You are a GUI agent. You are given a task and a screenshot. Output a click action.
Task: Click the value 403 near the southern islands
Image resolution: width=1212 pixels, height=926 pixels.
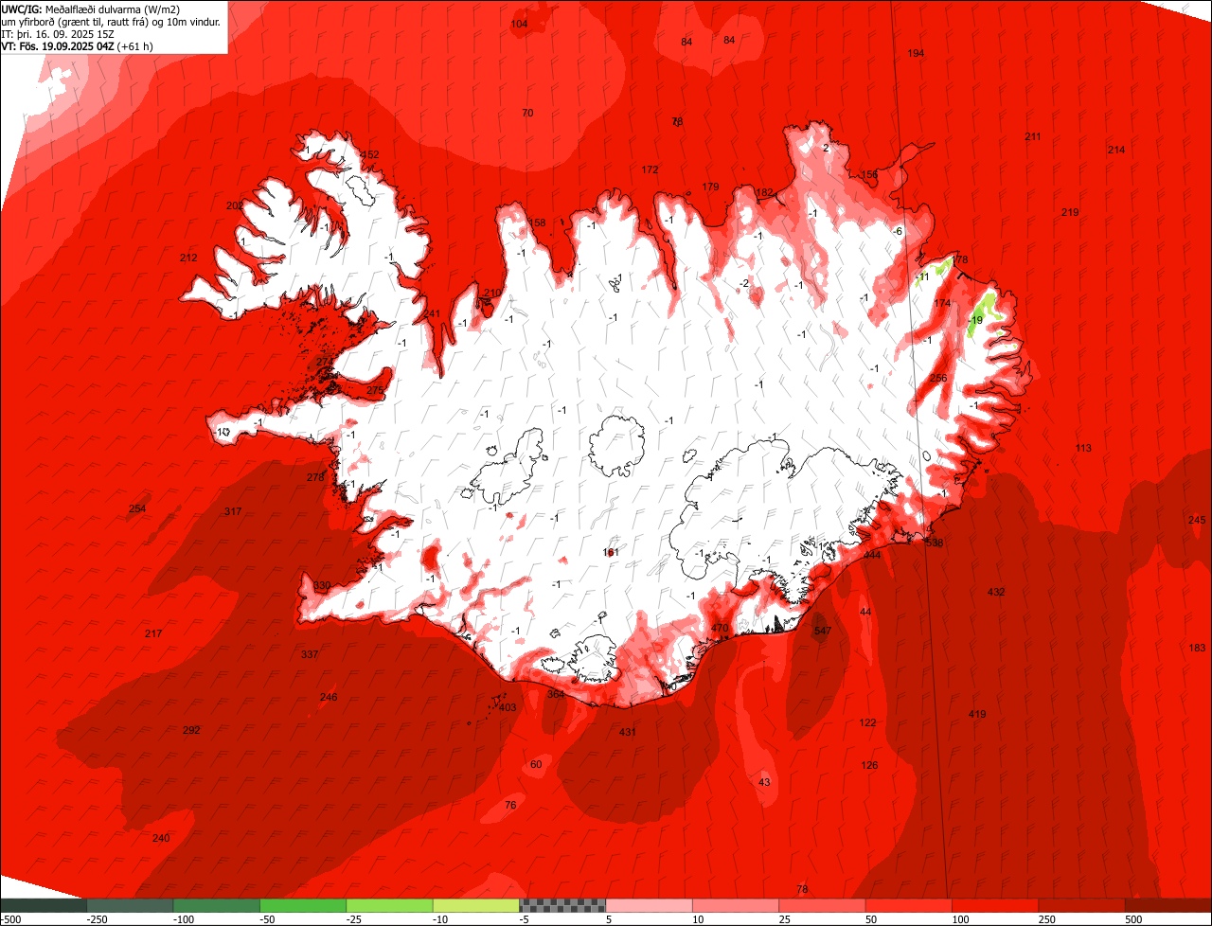(x=508, y=707)
